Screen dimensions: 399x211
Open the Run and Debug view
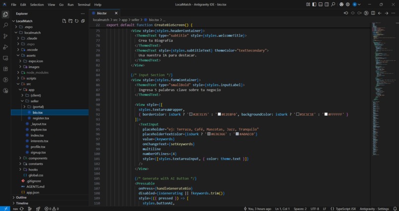click(x=5, y=47)
